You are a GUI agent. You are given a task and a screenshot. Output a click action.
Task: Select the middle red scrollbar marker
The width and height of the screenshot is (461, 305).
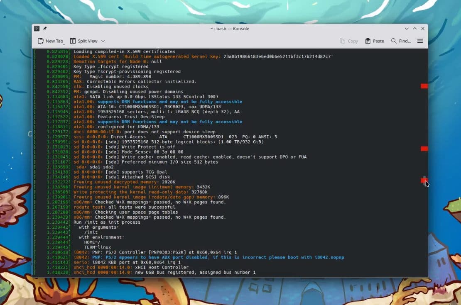(x=424, y=149)
